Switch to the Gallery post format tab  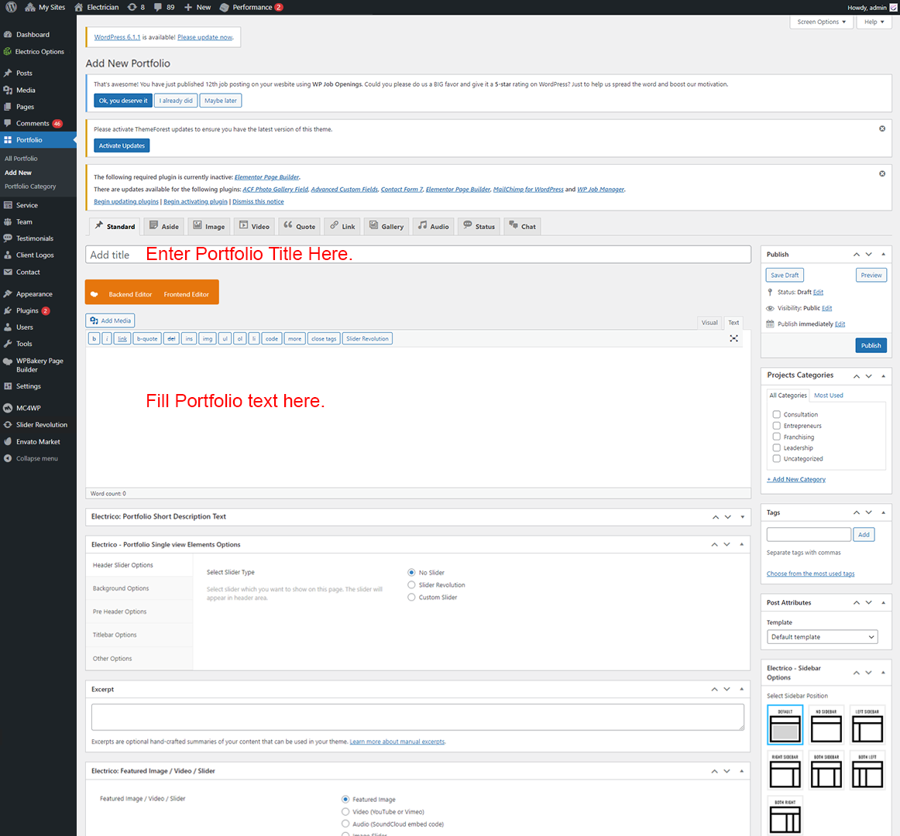(386, 226)
